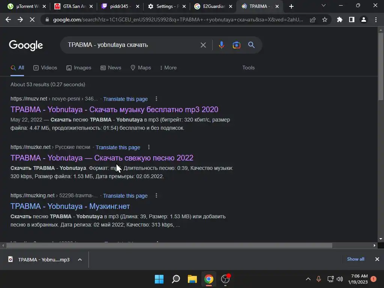Click the vertical page scrollbar thumb

point(381,66)
